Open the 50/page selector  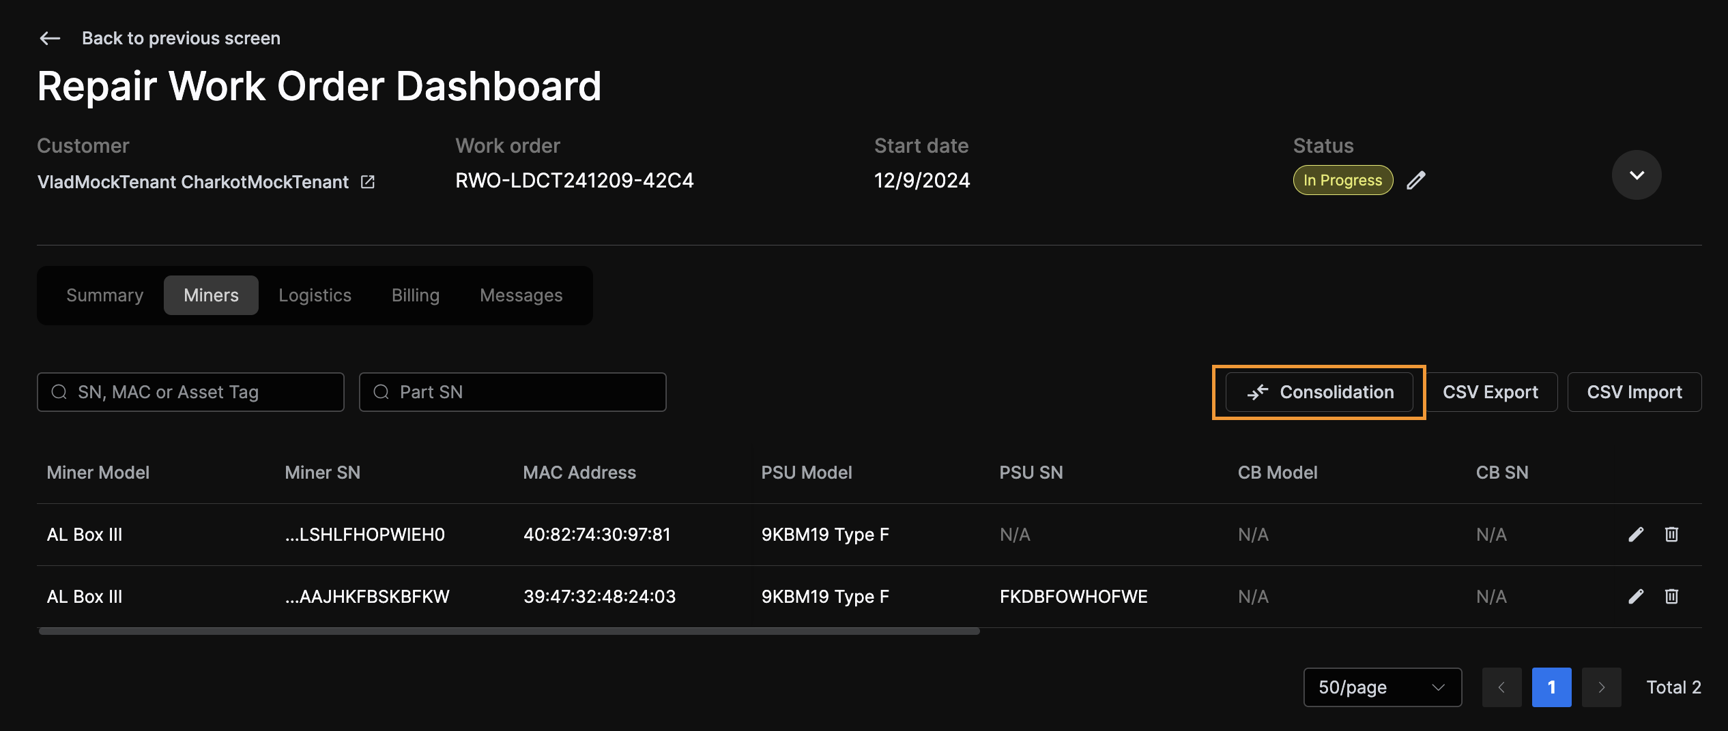[x=1381, y=687]
